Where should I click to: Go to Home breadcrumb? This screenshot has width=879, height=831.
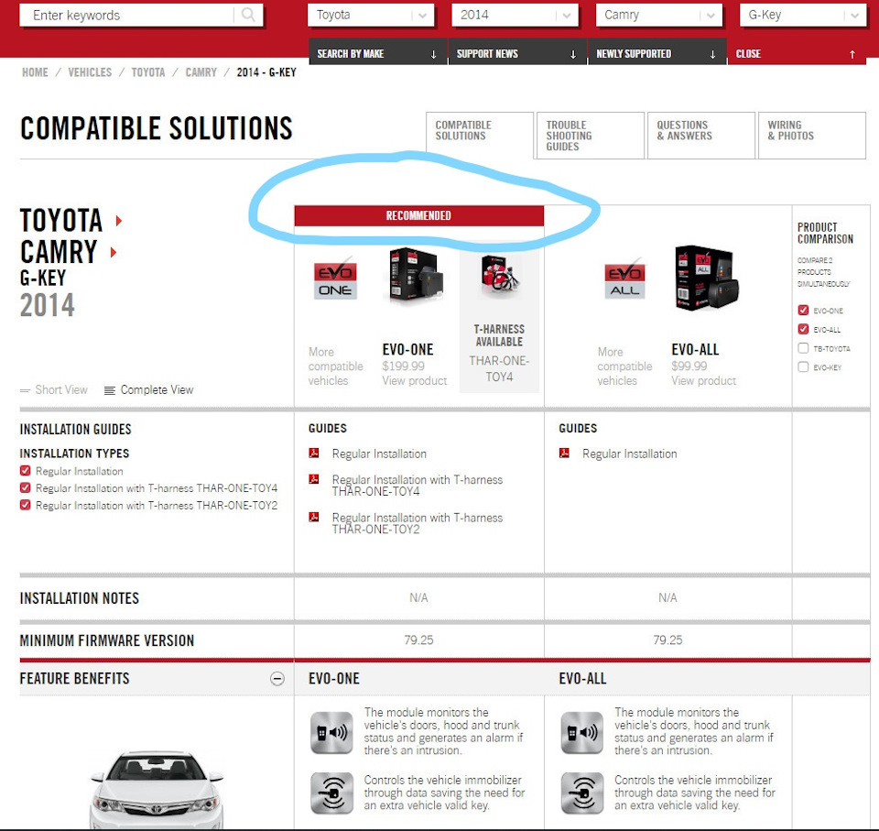click(x=35, y=72)
